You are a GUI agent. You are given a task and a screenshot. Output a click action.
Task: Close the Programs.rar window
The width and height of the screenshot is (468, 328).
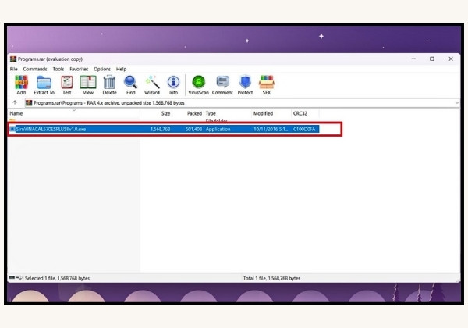click(x=451, y=59)
